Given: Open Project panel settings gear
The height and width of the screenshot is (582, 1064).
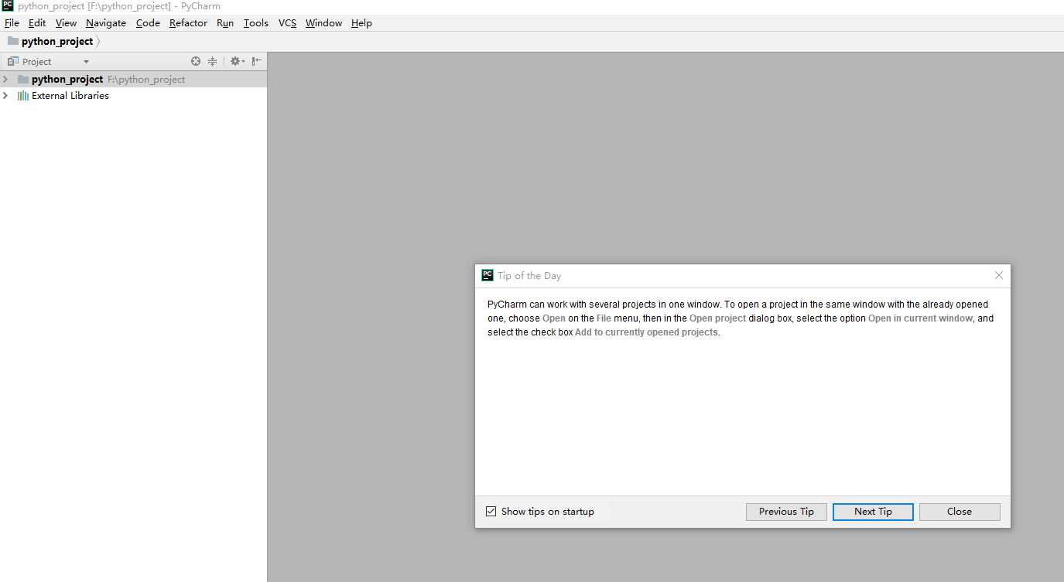Looking at the screenshot, I should click(x=237, y=61).
